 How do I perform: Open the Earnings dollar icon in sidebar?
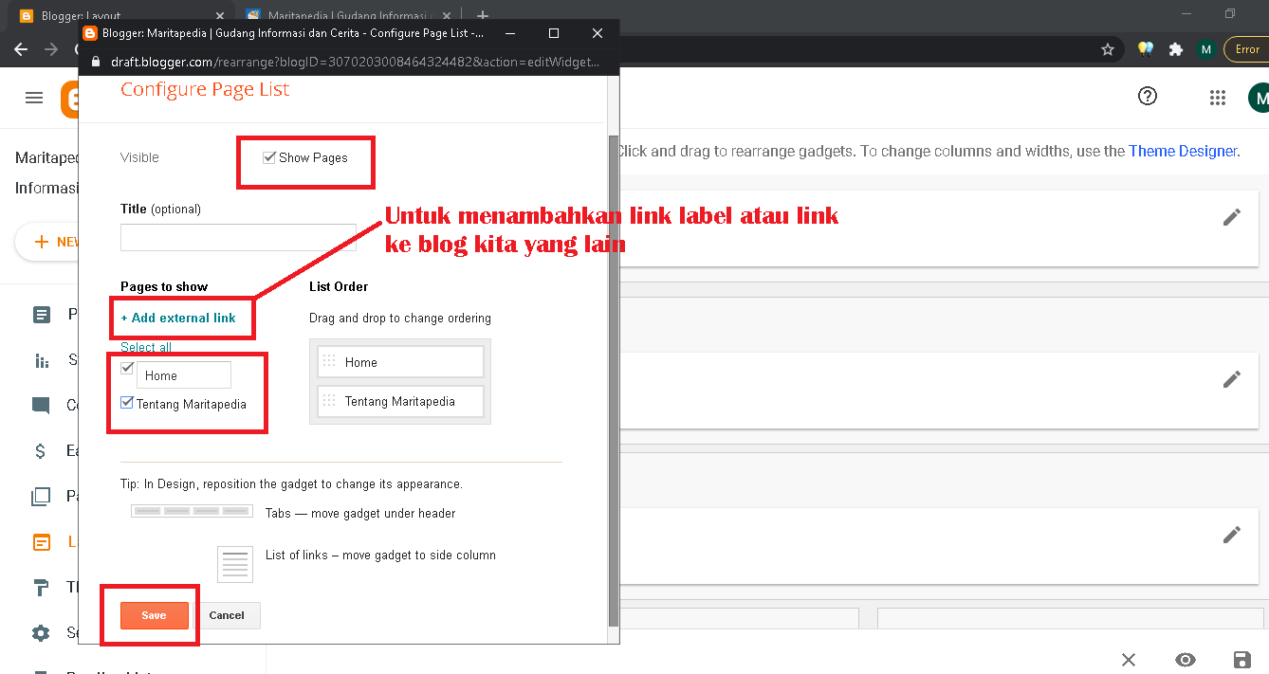(41, 451)
